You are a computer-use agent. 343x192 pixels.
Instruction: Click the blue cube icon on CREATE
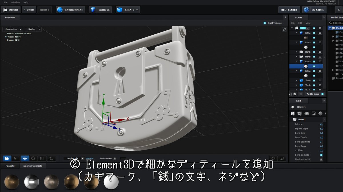click(x=120, y=10)
